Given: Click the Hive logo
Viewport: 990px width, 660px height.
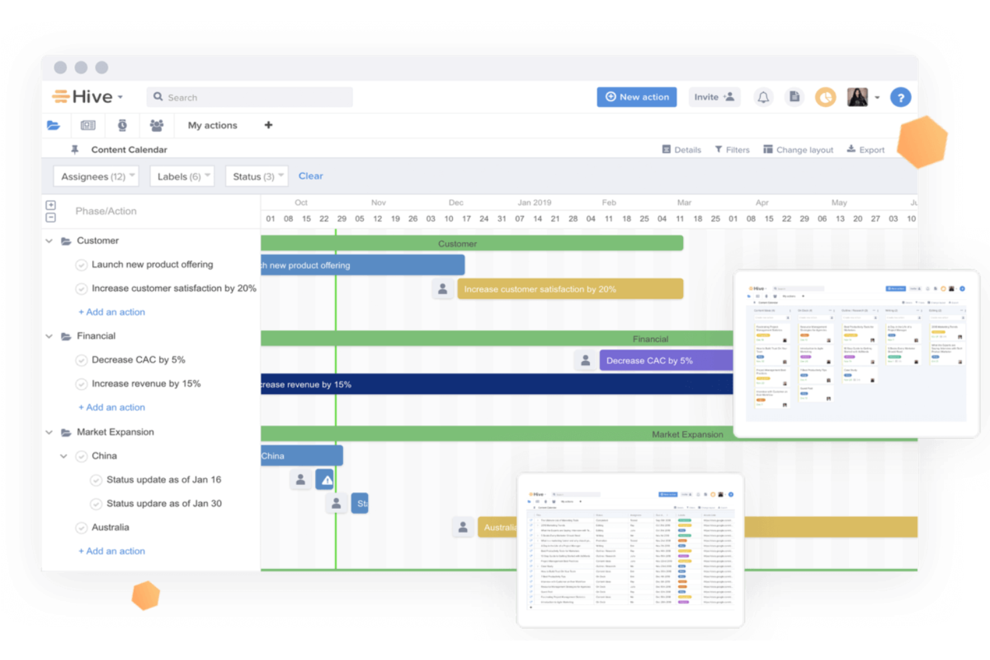Looking at the screenshot, I should [82, 97].
